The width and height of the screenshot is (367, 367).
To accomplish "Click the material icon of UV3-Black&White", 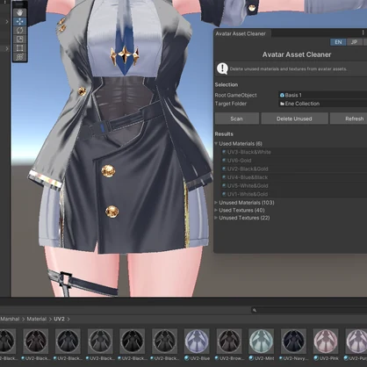I will 224,152.
